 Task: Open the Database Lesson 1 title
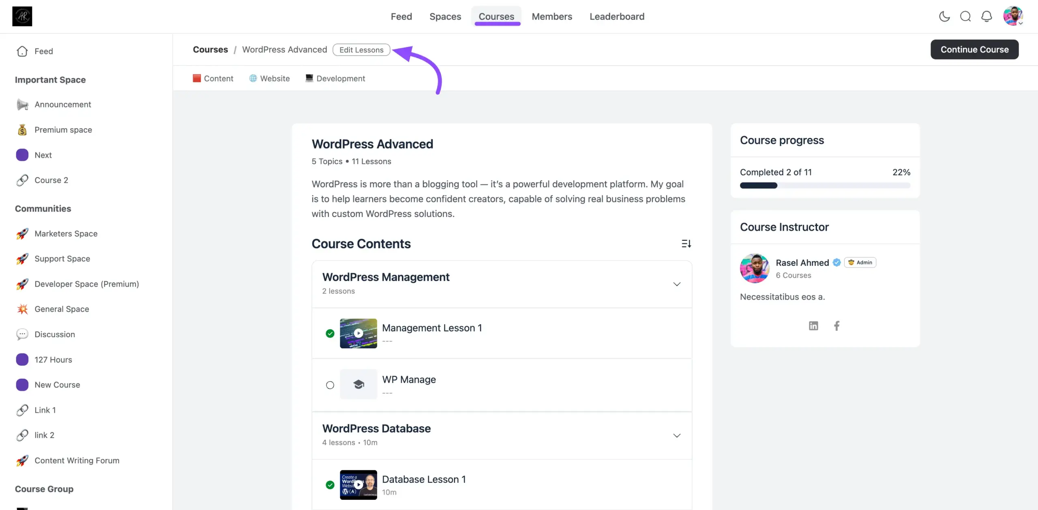(424, 480)
